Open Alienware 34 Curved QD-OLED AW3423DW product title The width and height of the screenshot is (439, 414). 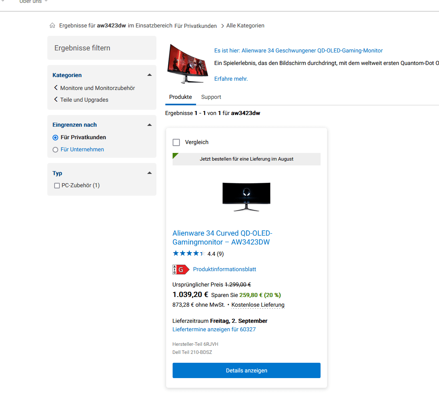coord(222,238)
